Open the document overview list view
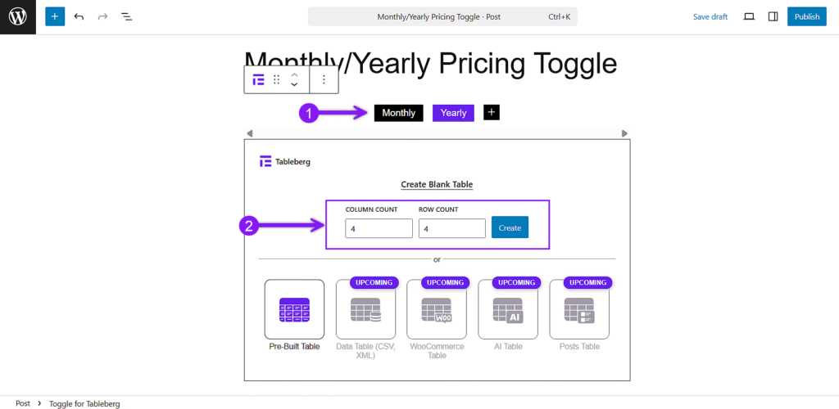Screen dimensions: 839x409 tap(126, 16)
